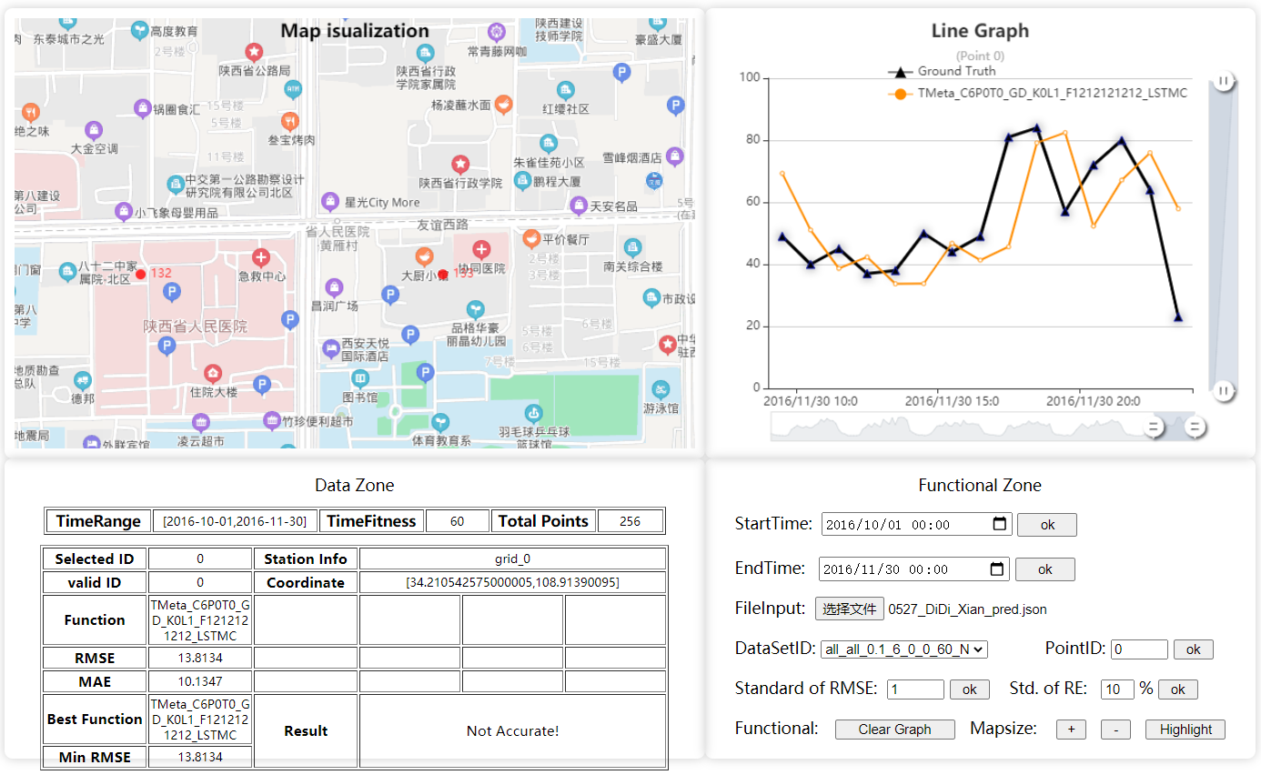Click the 竹珍便利超市 store icon
Image resolution: width=1261 pixels, height=775 pixels.
pos(271,420)
